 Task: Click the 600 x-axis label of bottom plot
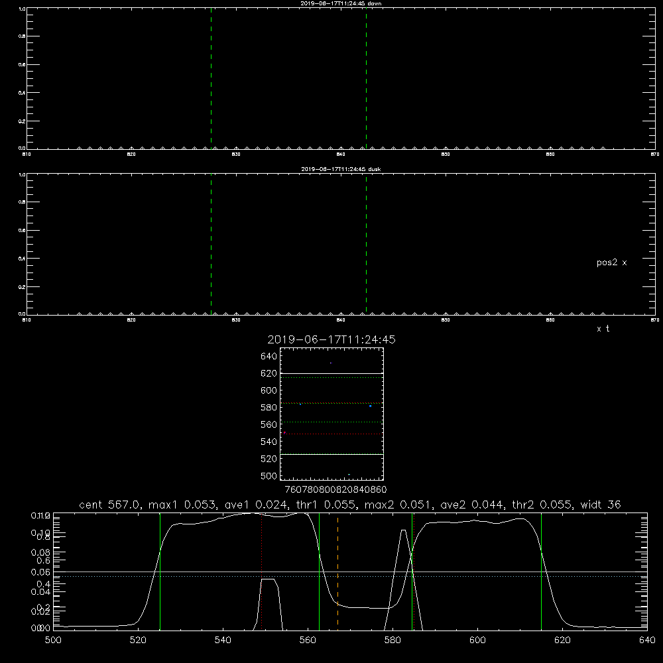477,640
